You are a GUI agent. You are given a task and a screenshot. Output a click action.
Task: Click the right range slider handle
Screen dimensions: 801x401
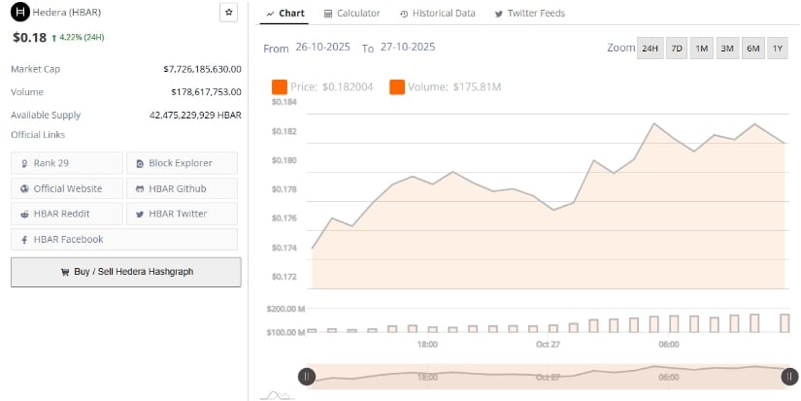(790, 376)
